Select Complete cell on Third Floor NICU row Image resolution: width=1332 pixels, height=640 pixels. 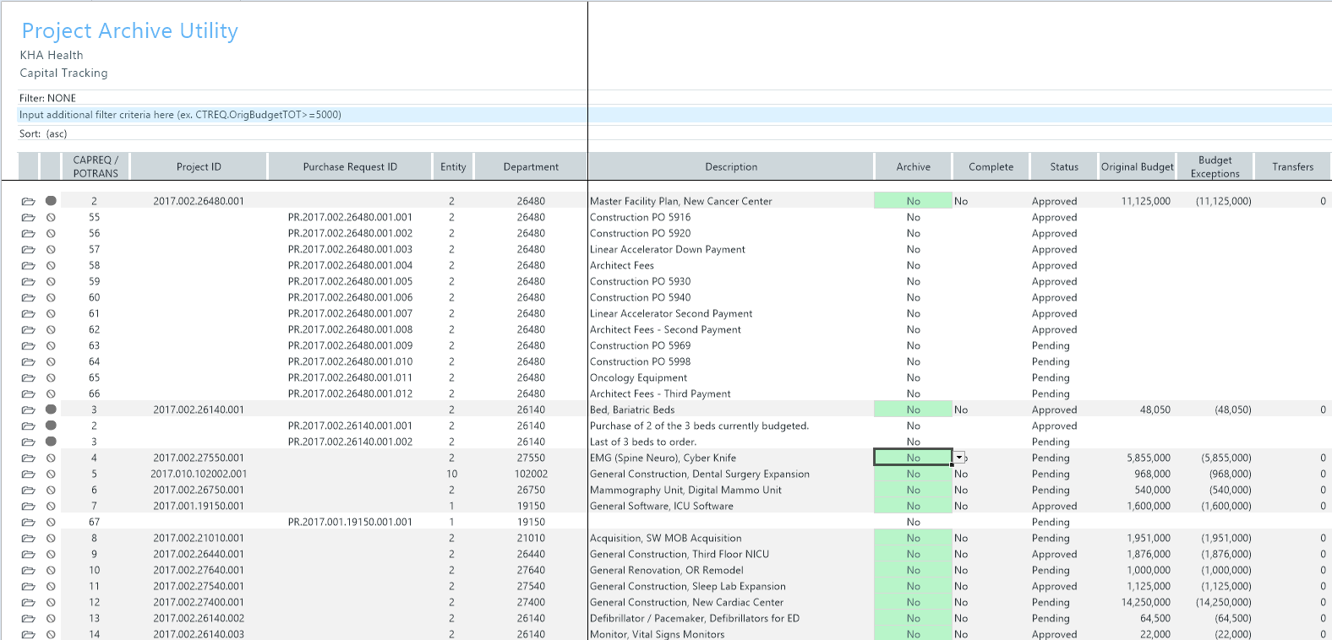(991, 554)
